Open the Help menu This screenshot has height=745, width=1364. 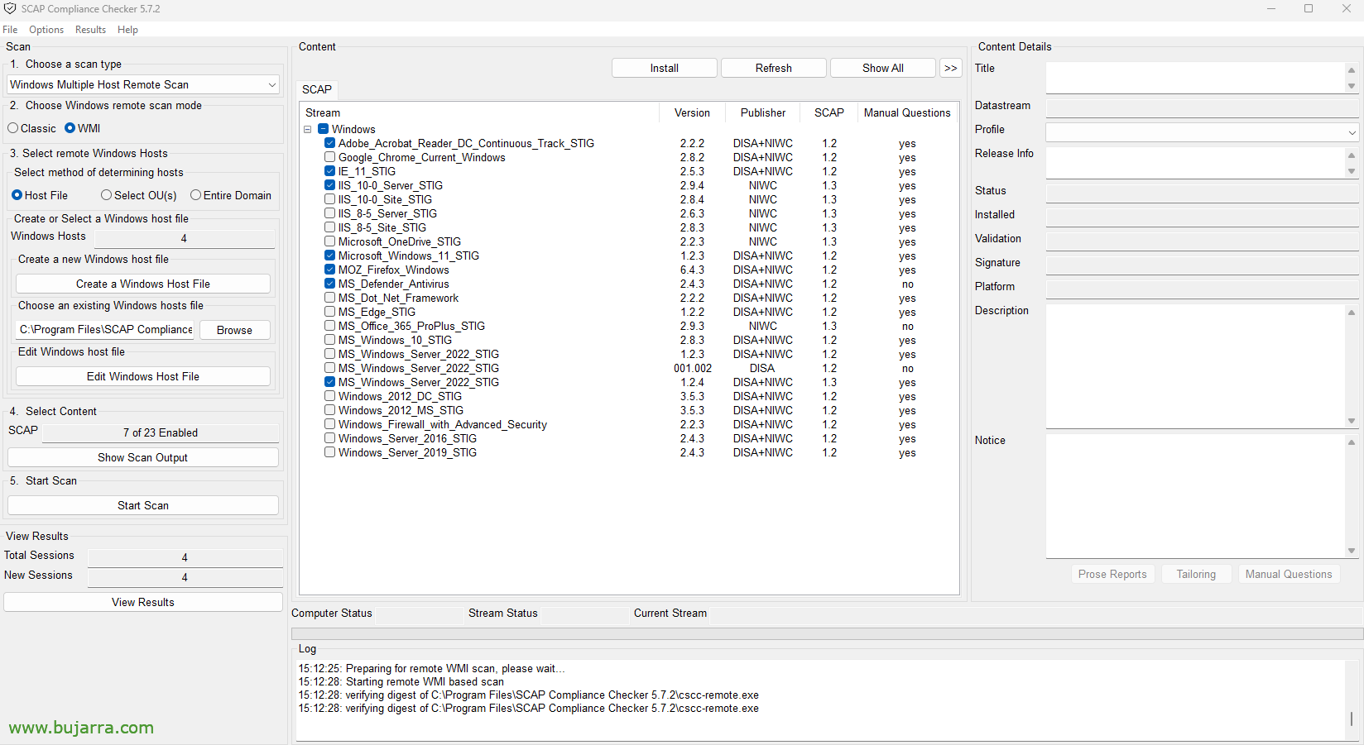coord(127,30)
